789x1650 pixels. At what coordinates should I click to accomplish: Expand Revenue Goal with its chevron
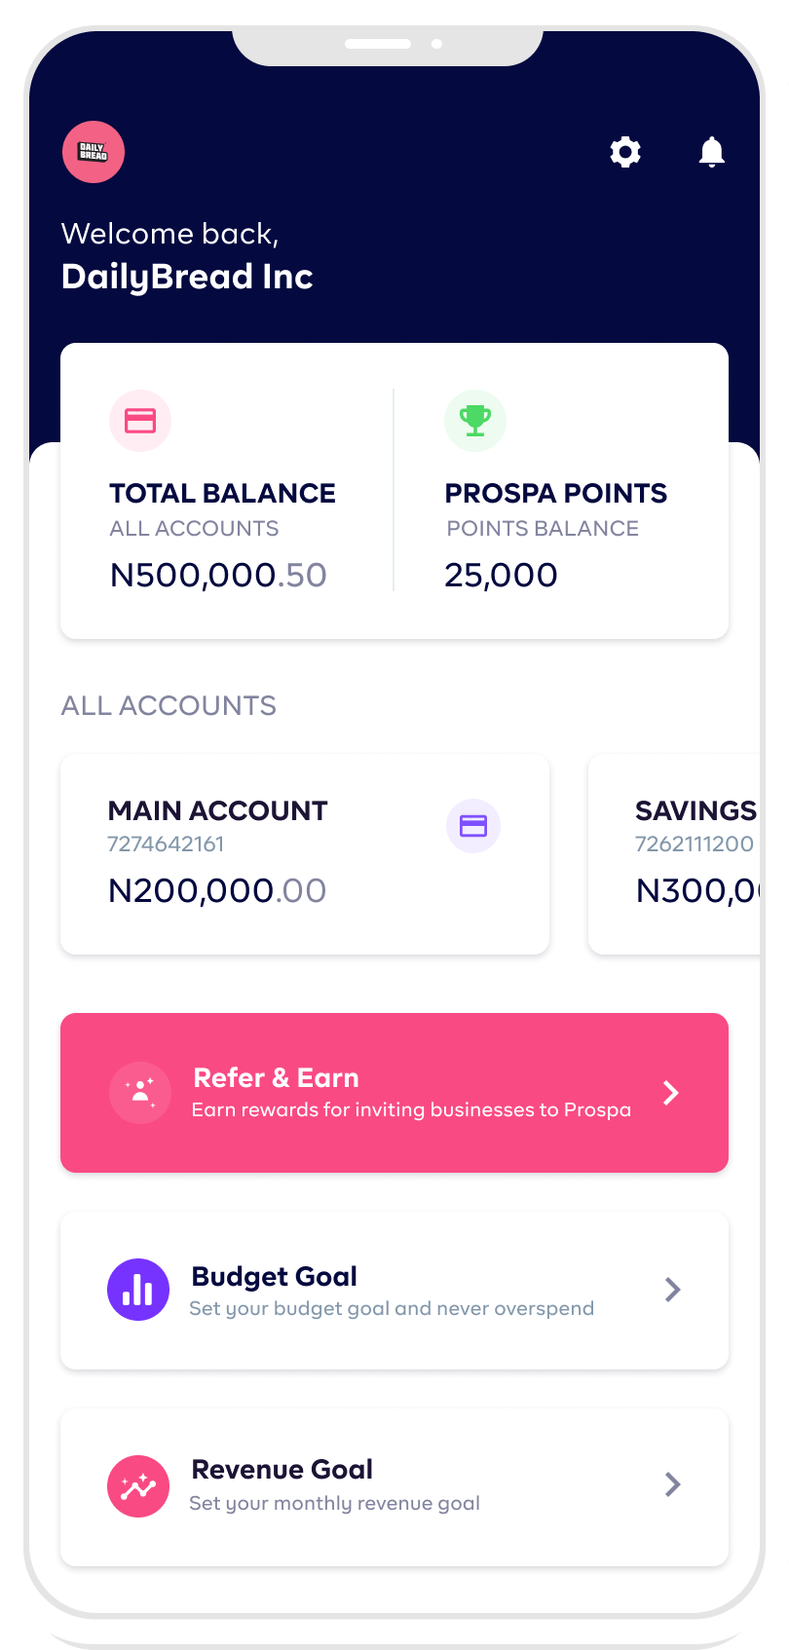(671, 1484)
